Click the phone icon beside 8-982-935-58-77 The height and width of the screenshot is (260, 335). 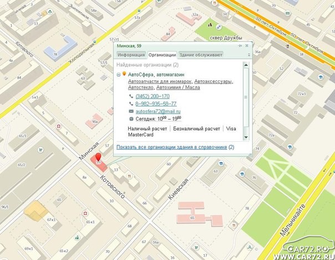pyautogui.click(x=131, y=104)
